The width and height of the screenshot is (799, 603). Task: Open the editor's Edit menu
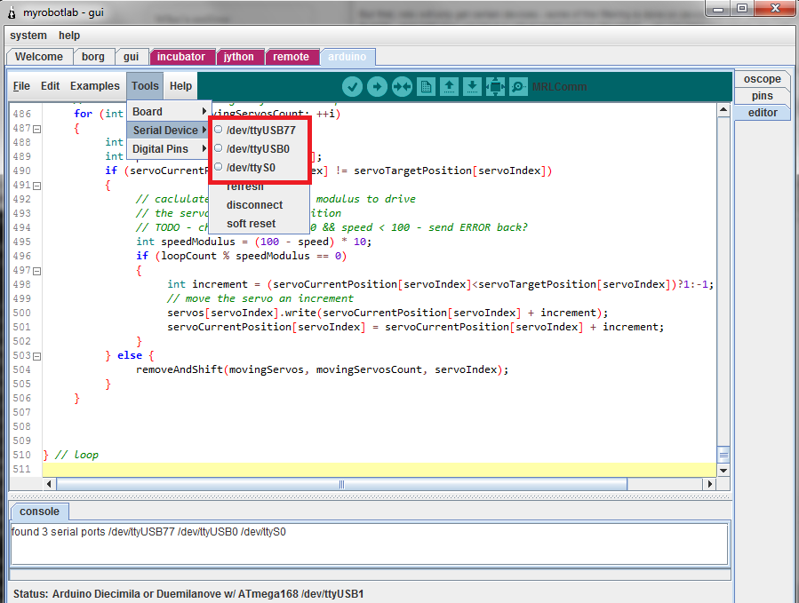[51, 86]
